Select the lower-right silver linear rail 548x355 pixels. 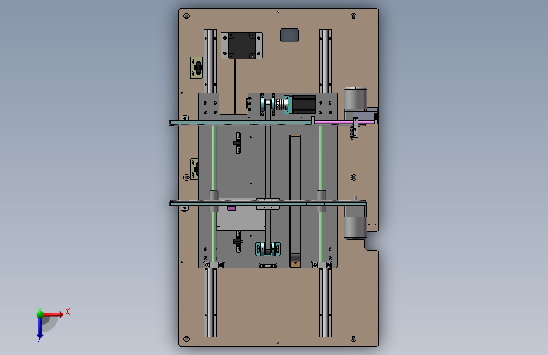tap(326, 303)
